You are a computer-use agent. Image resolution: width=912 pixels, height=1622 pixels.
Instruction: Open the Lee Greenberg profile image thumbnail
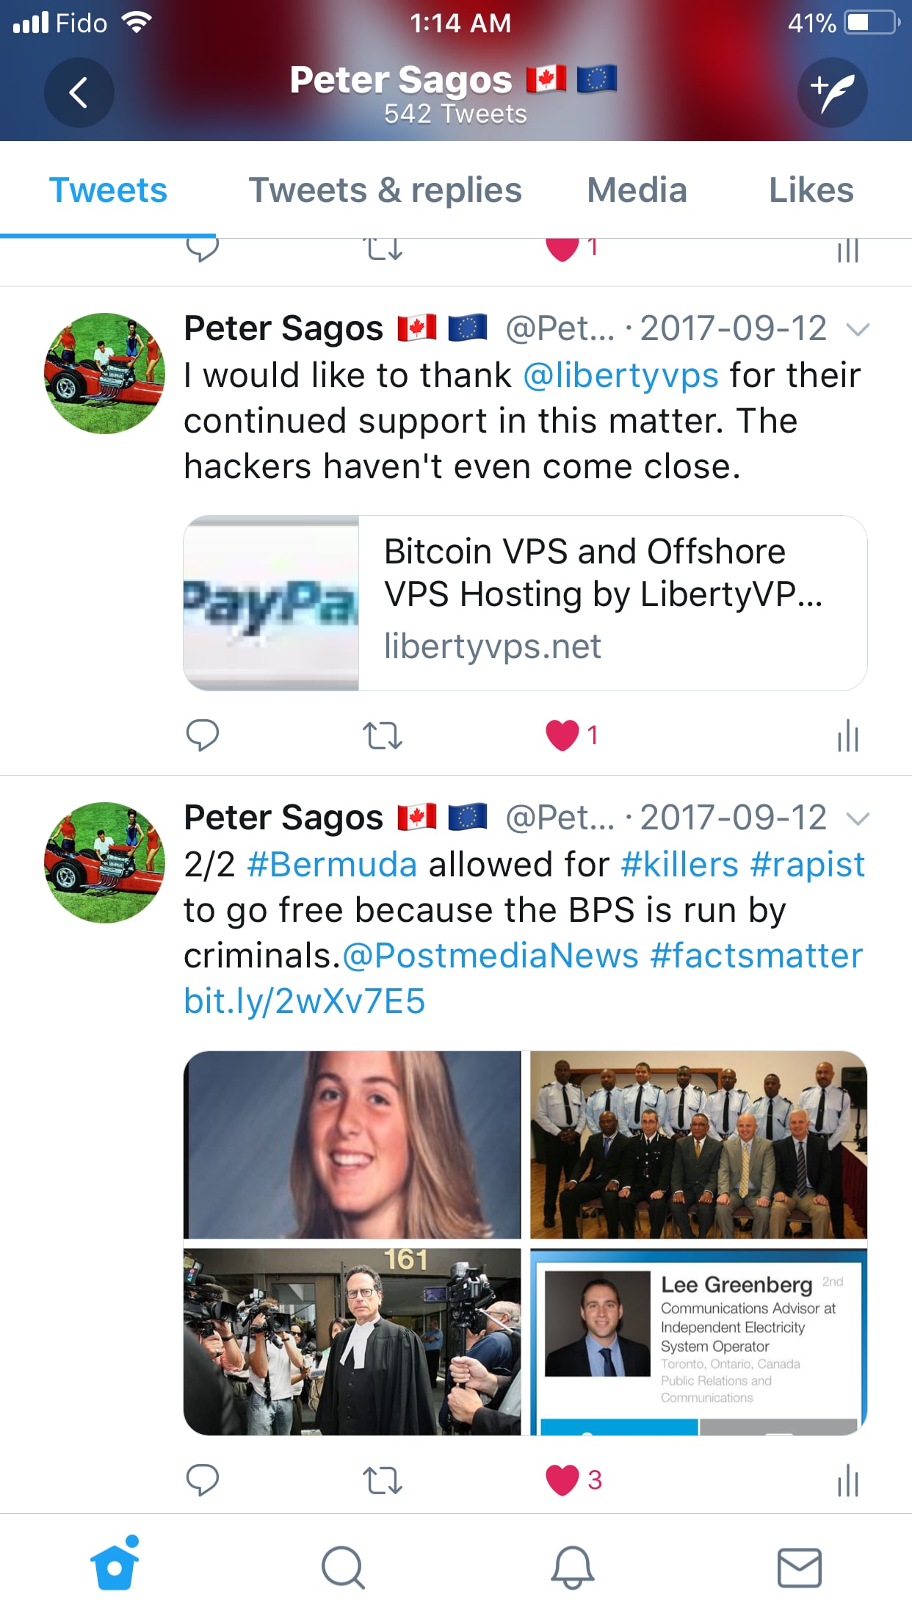699,1342
